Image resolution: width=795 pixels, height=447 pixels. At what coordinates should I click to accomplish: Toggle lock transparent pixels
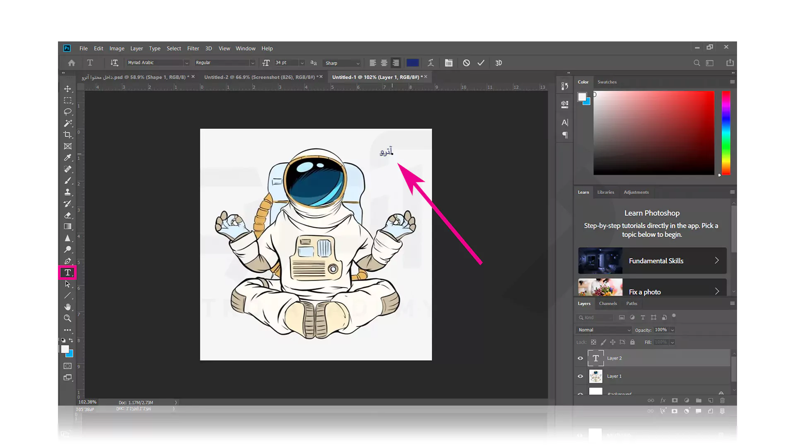pos(593,342)
